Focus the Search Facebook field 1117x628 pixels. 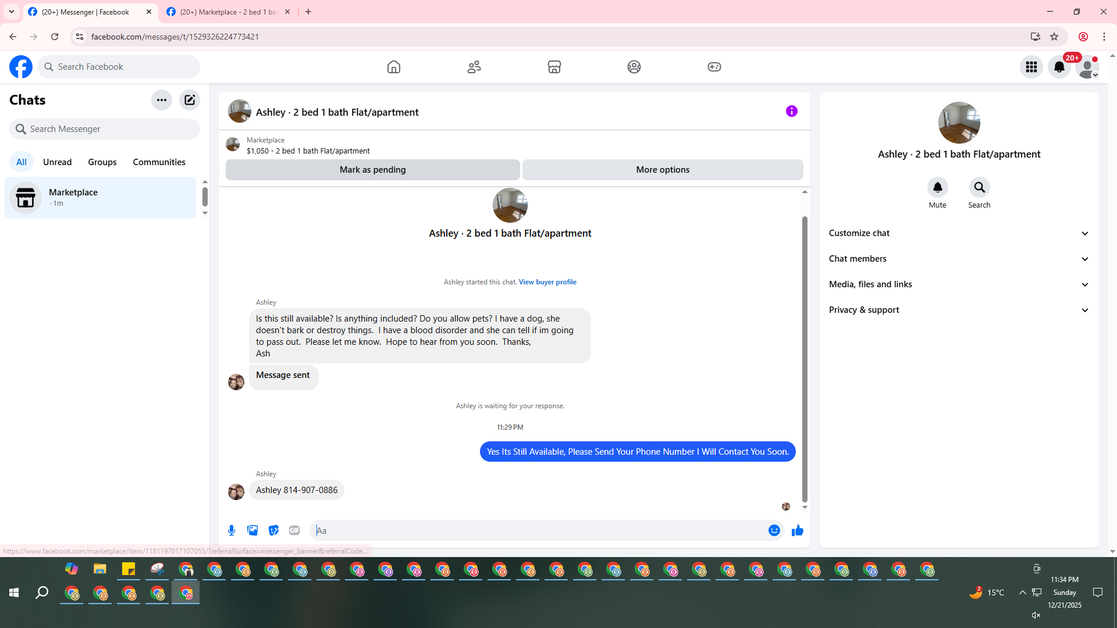point(119,67)
